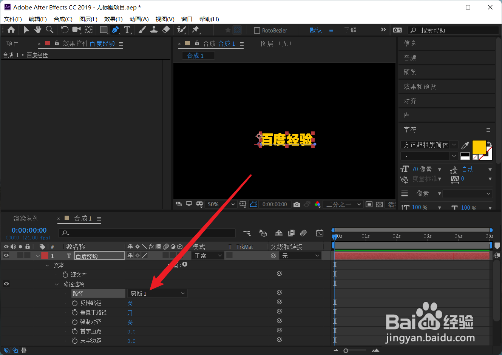Toggle stopwatch for 强制对齐

[x=75, y=322]
